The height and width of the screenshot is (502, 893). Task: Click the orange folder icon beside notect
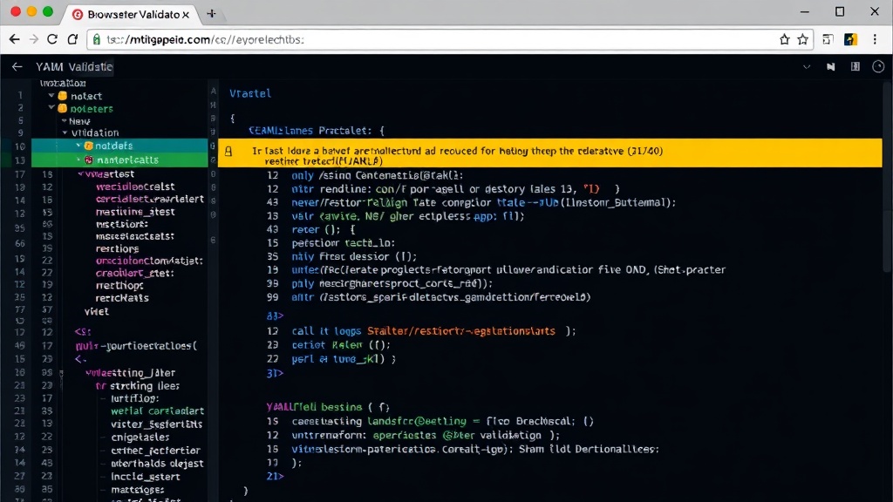click(63, 96)
